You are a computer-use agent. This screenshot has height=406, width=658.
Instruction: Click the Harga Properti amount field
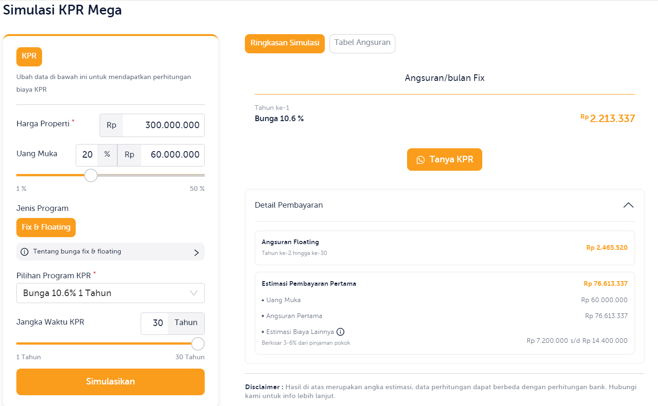[163, 125]
